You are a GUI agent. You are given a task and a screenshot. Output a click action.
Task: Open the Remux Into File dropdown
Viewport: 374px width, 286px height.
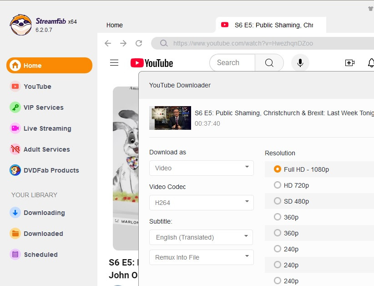click(x=202, y=257)
